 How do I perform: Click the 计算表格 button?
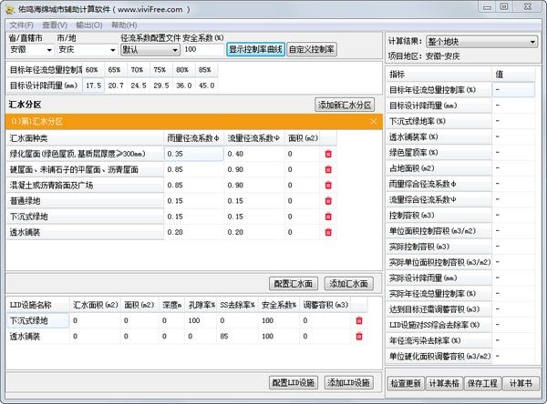444,383
